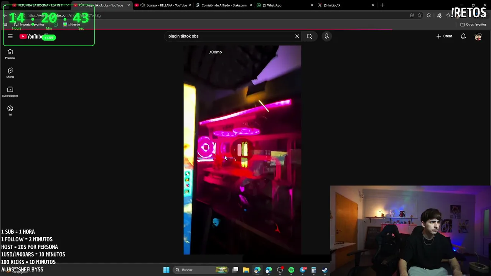Open the media control music icon

pos(439,15)
